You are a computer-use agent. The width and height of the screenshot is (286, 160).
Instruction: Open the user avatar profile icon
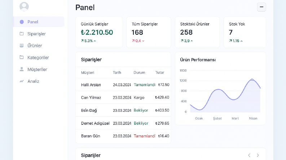click(x=24, y=6)
